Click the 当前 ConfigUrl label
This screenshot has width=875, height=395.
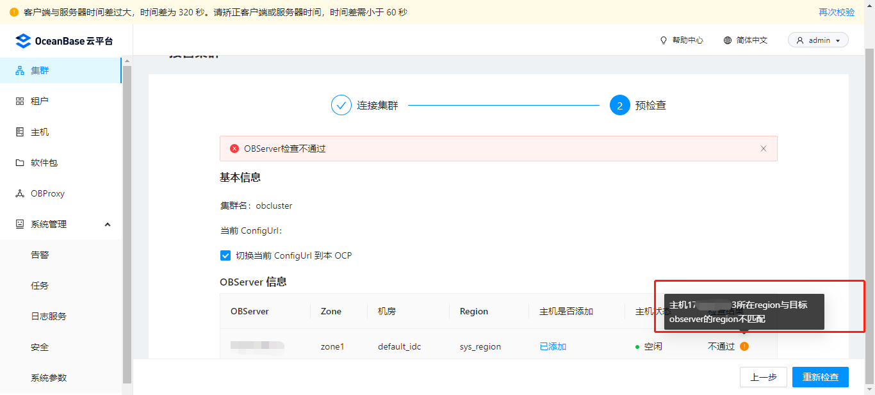coord(251,230)
